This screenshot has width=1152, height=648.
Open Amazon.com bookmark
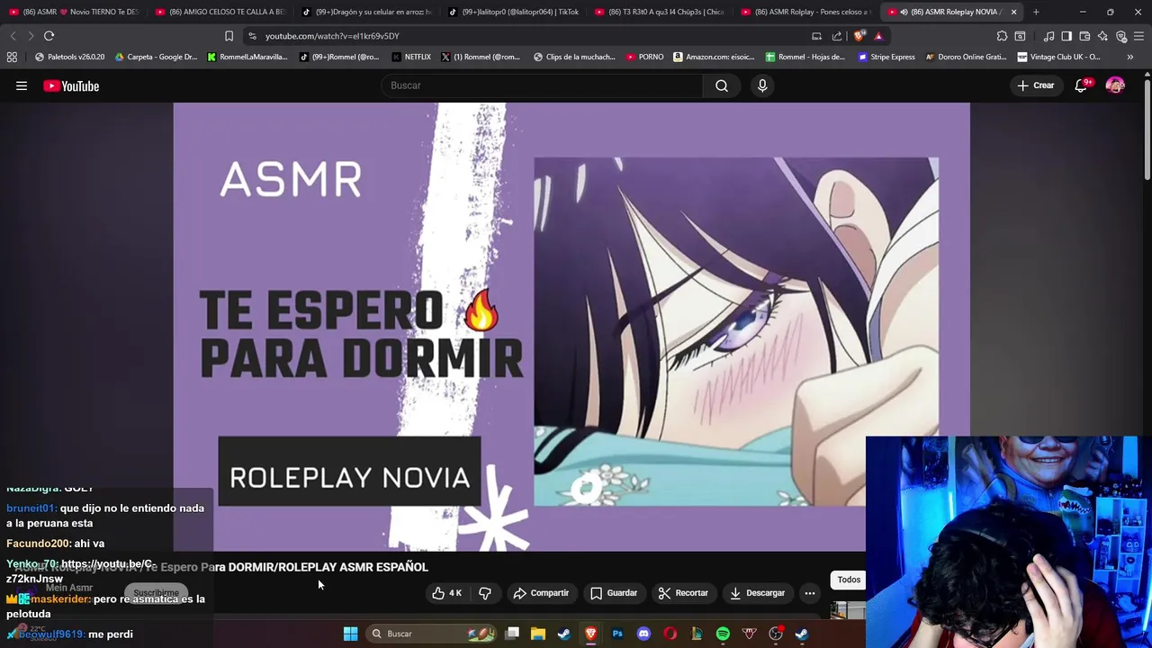pyautogui.click(x=714, y=57)
